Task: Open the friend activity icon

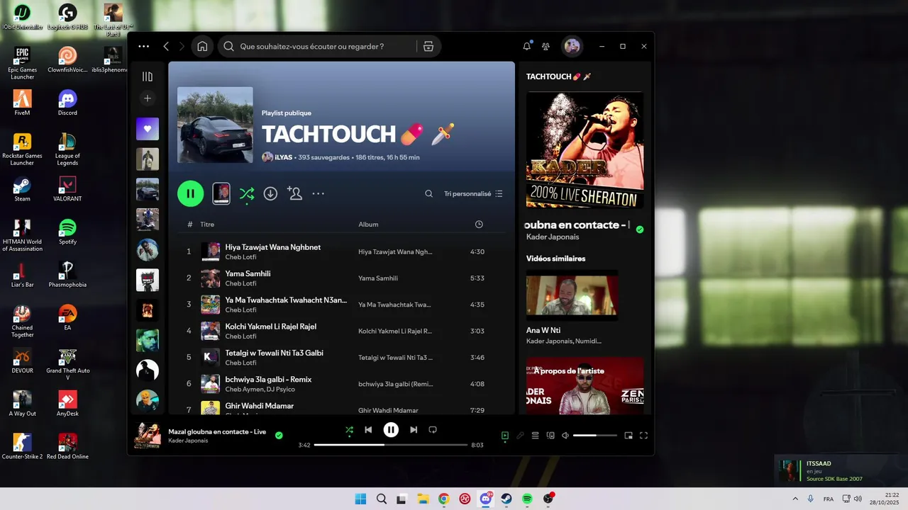Action: pyautogui.click(x=546, y=46)
